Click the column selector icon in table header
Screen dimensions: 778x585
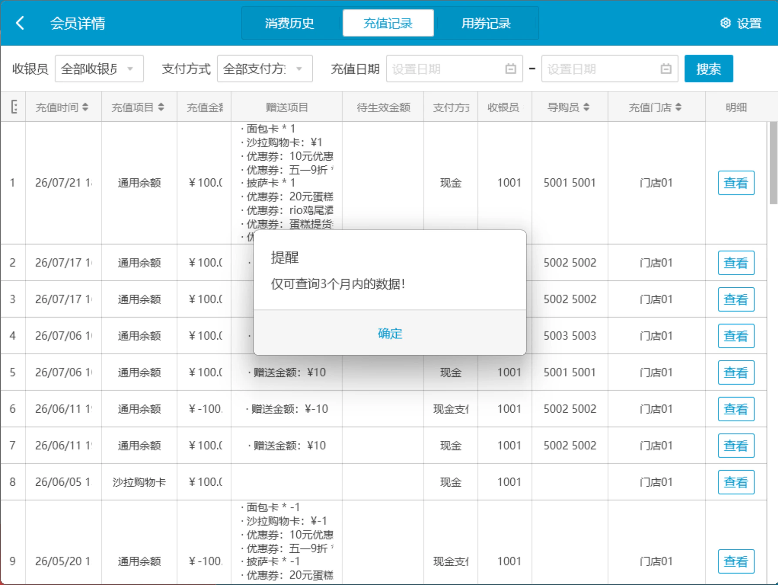[14, 107]
